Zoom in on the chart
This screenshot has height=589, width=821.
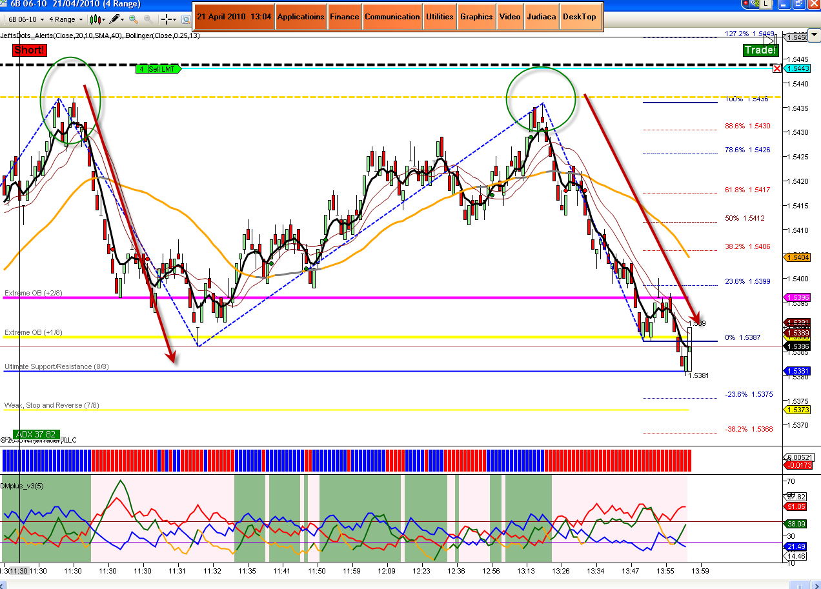coord(134,19)
